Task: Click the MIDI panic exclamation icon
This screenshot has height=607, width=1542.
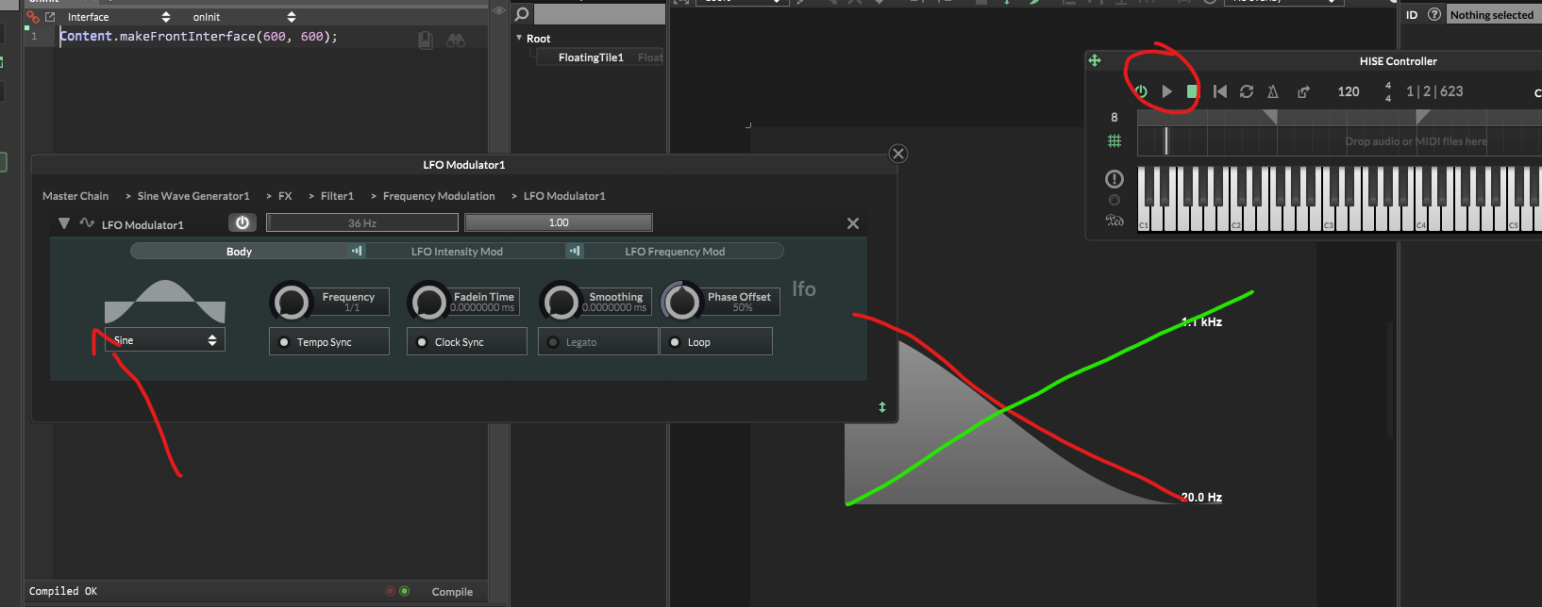Action: coord(1115,179)
